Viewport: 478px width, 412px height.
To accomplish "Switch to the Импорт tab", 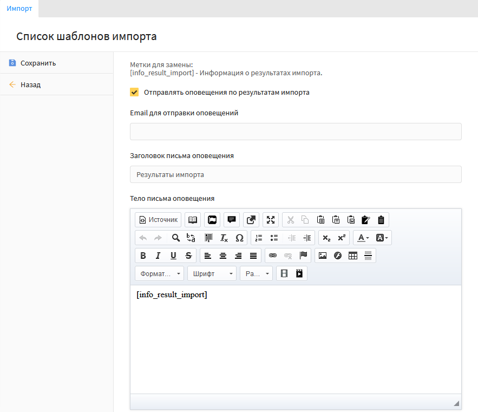I will [19, 9].
